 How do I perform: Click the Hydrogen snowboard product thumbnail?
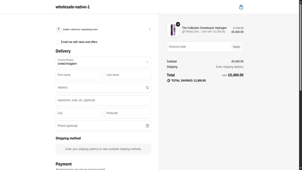pos(173,30)
